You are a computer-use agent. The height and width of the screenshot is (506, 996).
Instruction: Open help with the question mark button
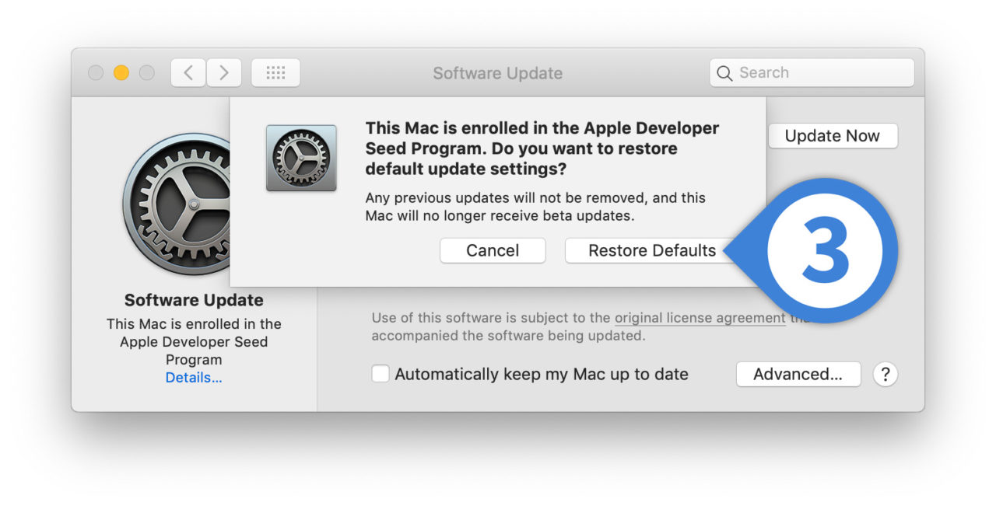pos(885,374)
